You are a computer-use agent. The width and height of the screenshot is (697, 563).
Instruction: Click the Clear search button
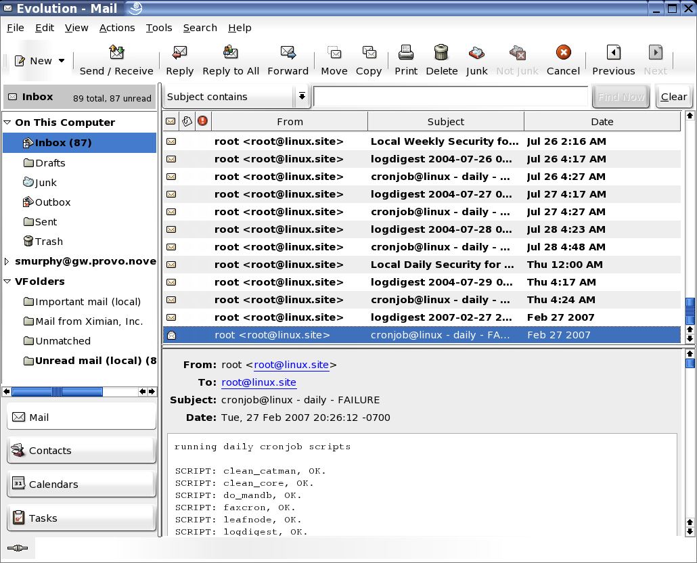click(x=673, y=97)
